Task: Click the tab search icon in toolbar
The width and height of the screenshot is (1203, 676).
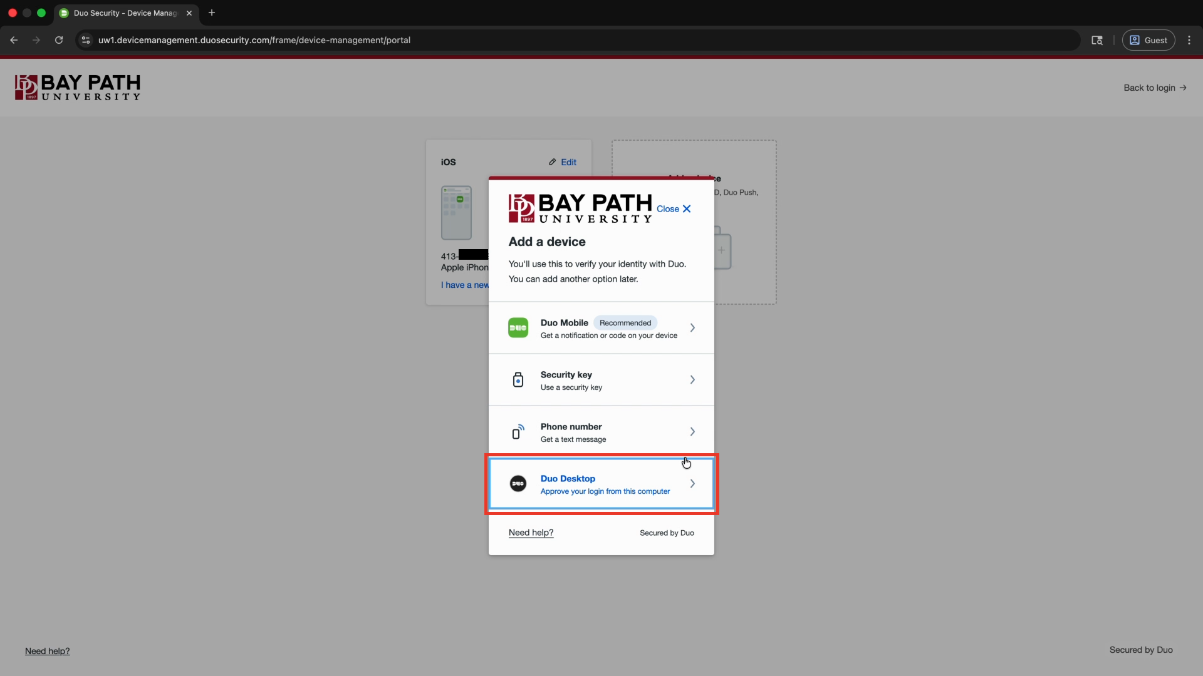Action: point(1097,40)
